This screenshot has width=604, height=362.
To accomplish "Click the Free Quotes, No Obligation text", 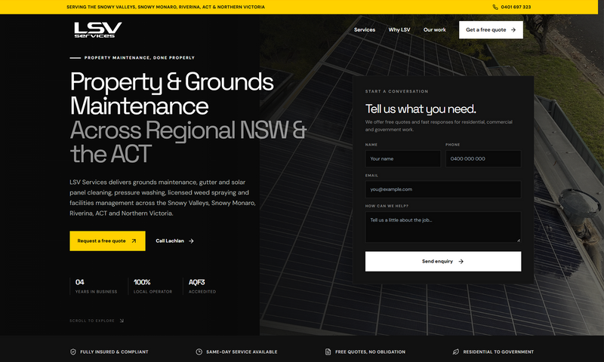I will [x=370, y=351].
